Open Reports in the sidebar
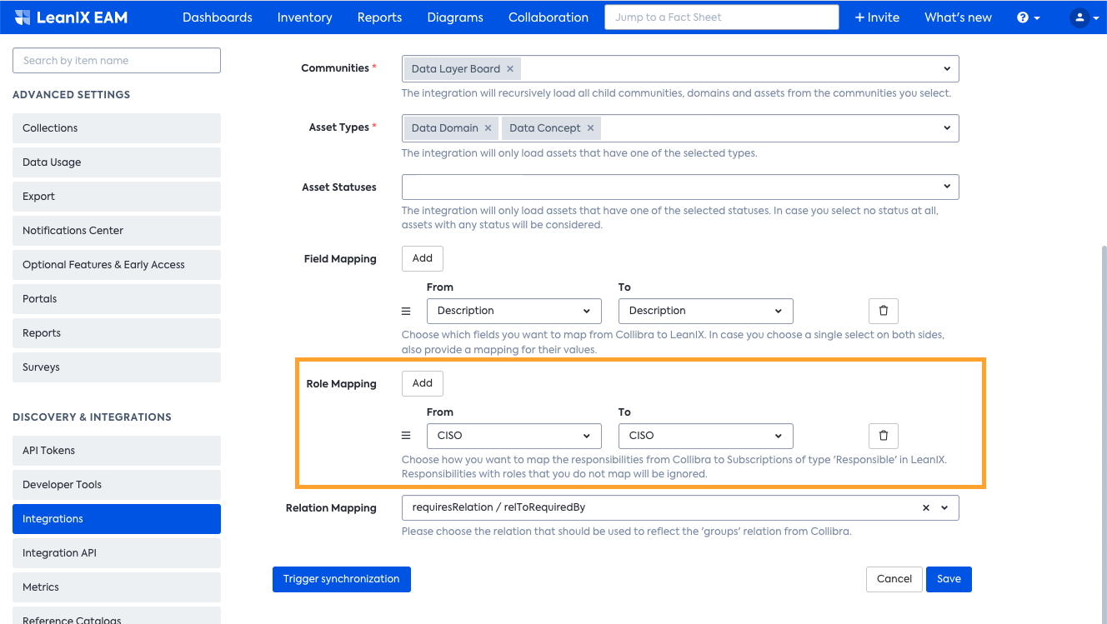 117,333
